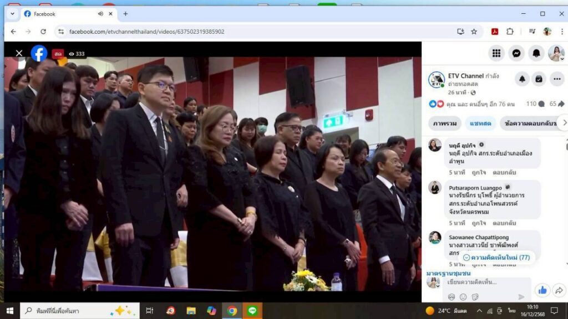Open the Facebook notifications bell

coord(536,53)
